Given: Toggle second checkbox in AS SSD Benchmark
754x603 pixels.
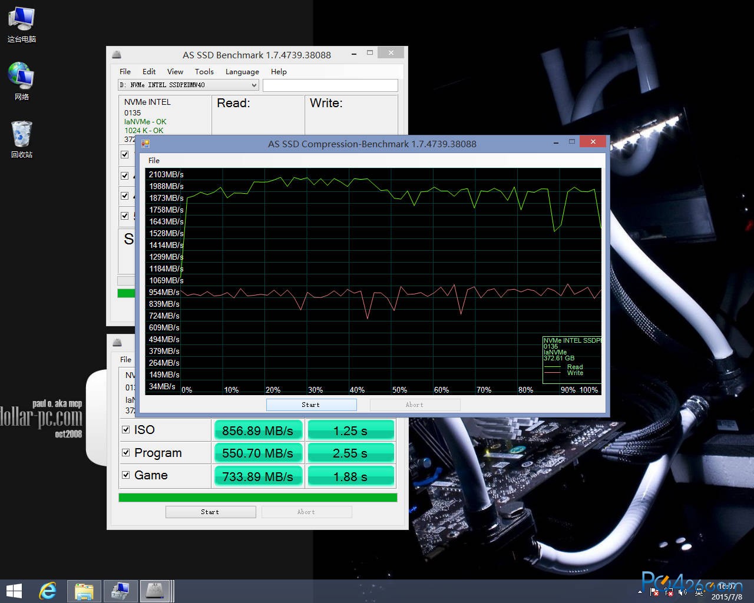Looking at the screenshot, I should point(124,175).
